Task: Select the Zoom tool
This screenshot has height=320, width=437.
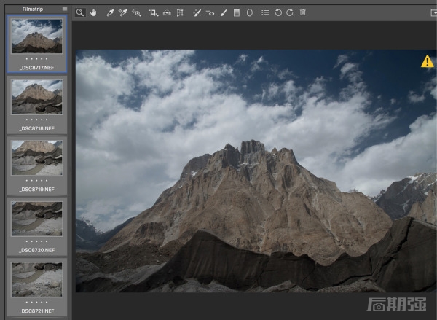Action: tap(80, 12)
